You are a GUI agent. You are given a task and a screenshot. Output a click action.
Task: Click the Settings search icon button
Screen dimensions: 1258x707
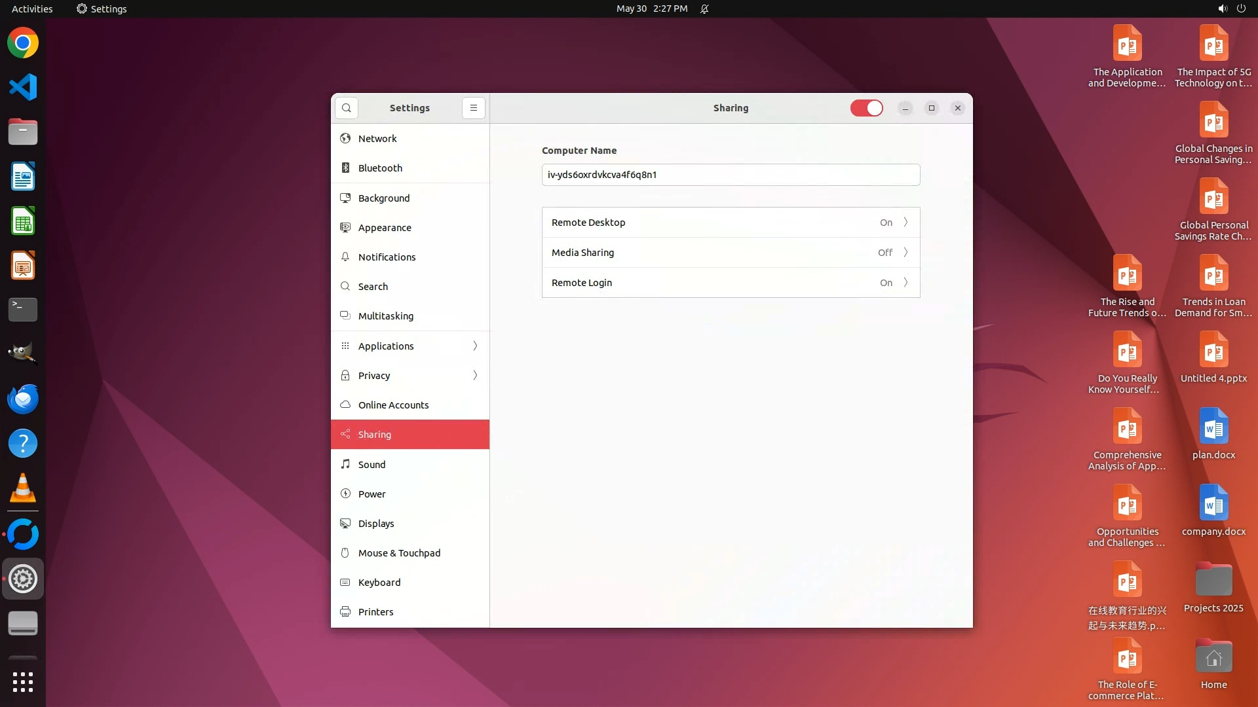347,108
